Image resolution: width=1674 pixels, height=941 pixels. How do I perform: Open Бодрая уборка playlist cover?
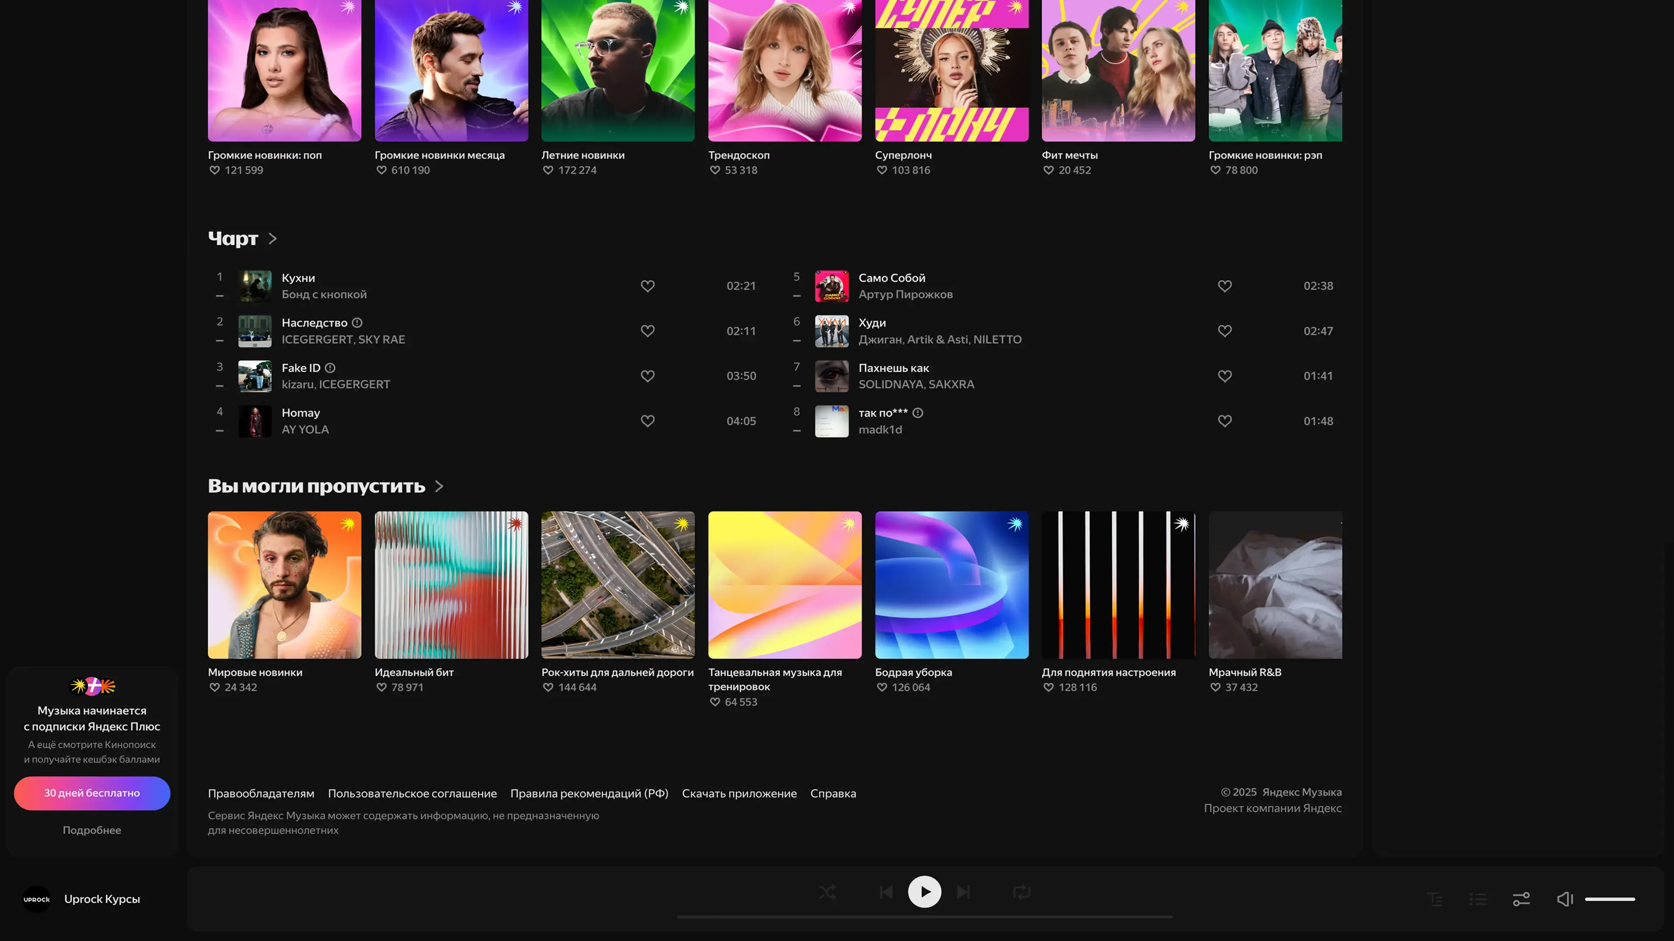[951, 585]
